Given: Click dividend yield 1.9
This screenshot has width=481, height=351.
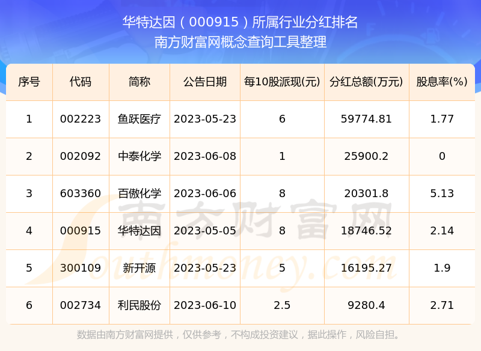Looking at the screenshot, I should [x=442, y=268].
